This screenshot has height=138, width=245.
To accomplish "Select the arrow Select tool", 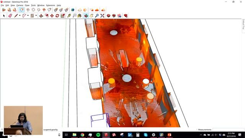I will click(4, 16).
